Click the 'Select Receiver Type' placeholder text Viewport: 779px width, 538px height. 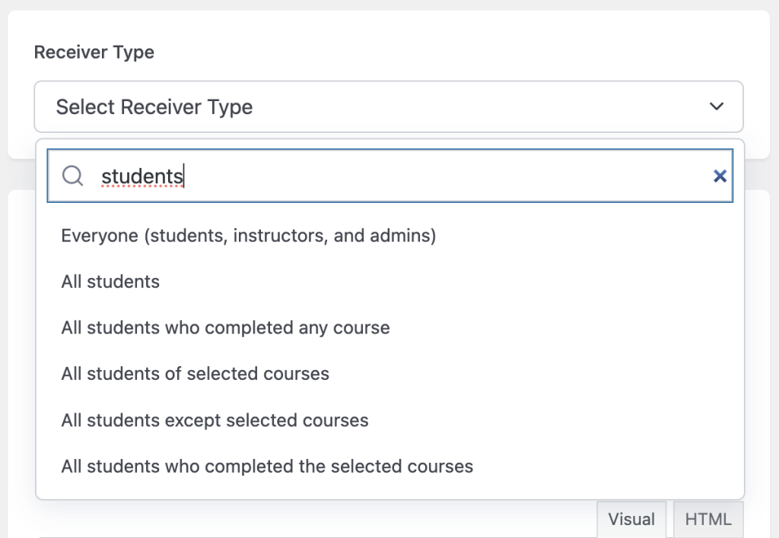[x=154, y=107]
